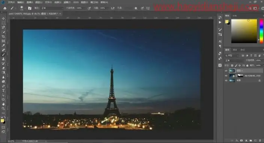Open the brush blend mode dropdown
The width and height of the screenshot is (264, 143).
52,8
